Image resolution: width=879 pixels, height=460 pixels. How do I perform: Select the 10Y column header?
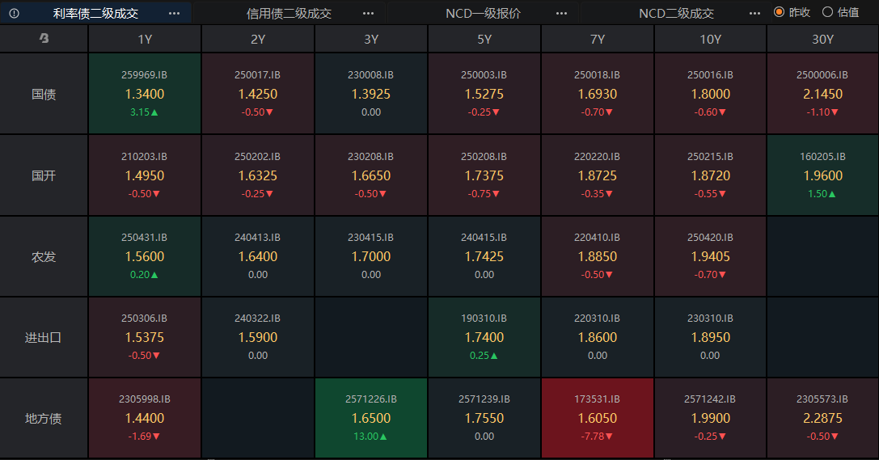(710, 39)
